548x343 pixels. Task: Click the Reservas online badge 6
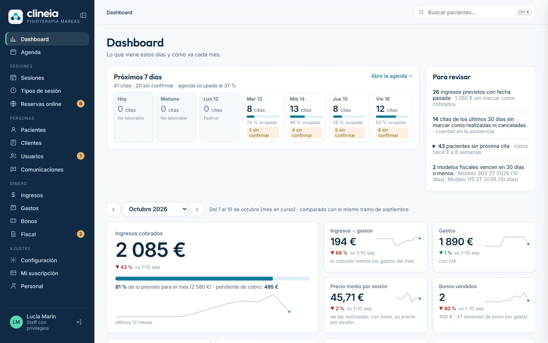pyautogui.click(x=80, y=104)
